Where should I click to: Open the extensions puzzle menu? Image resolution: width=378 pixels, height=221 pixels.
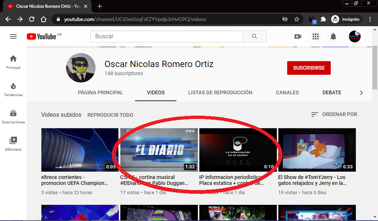click(323, 19)
